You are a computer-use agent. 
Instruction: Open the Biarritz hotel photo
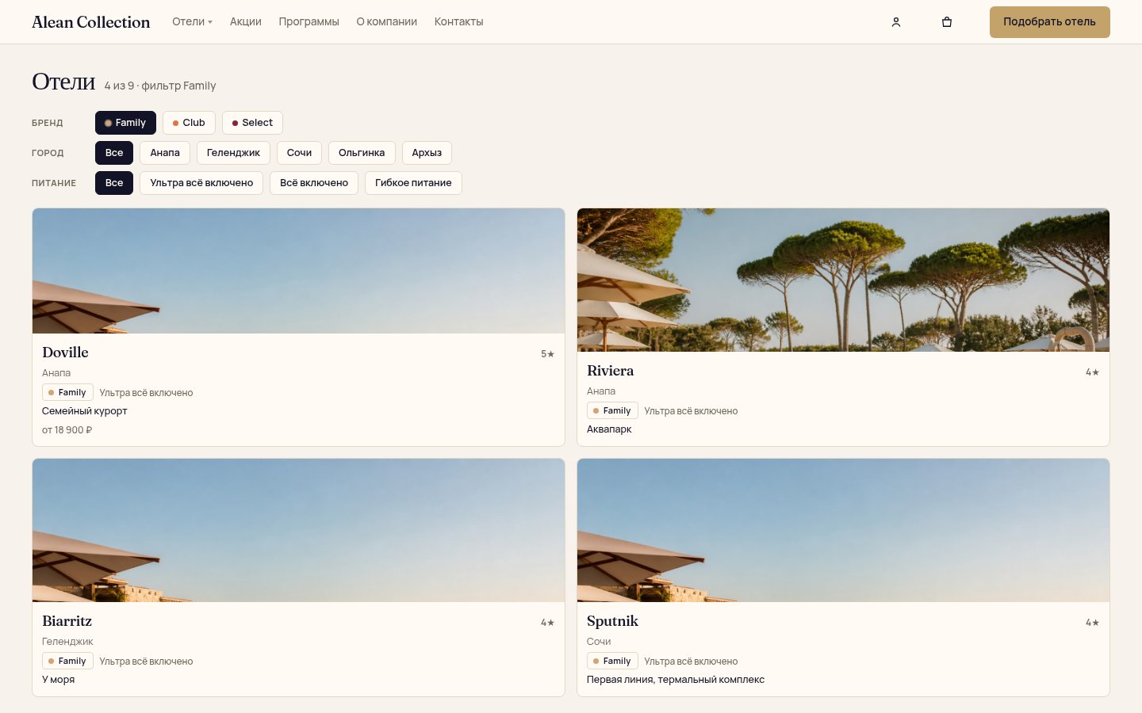[298, 530]
